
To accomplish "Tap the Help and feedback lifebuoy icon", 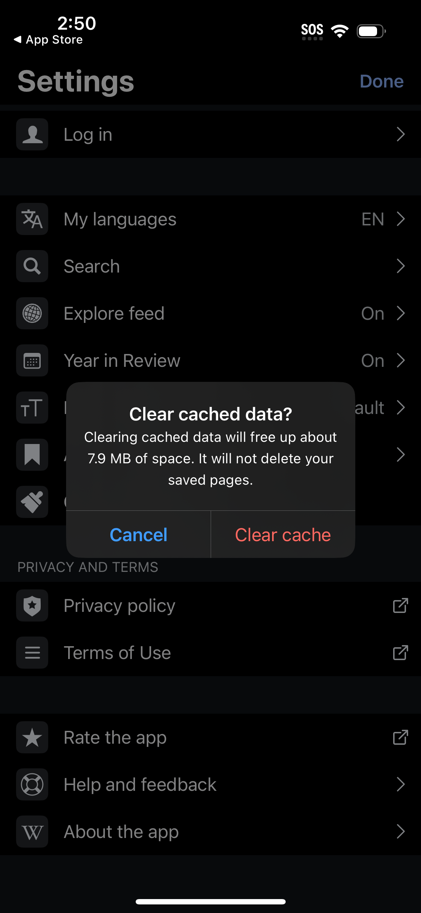I will pos(32,784).
